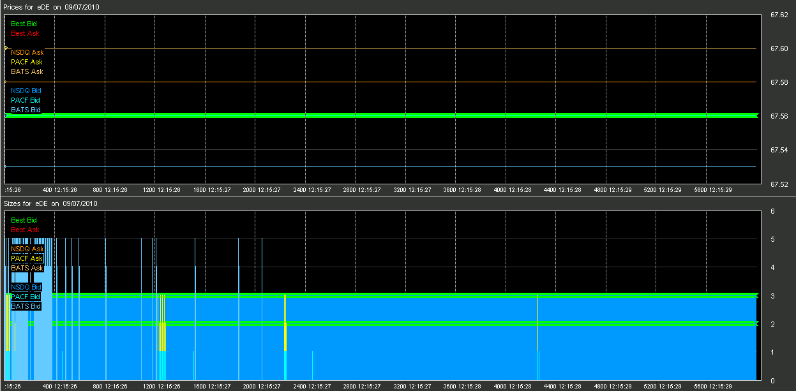Click '2000 12:15:27' time label under Prices chart

[260, 190]
